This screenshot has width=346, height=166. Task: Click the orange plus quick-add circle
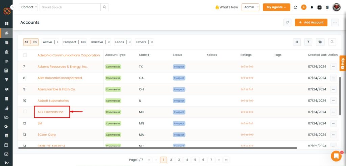pos(304,7)
